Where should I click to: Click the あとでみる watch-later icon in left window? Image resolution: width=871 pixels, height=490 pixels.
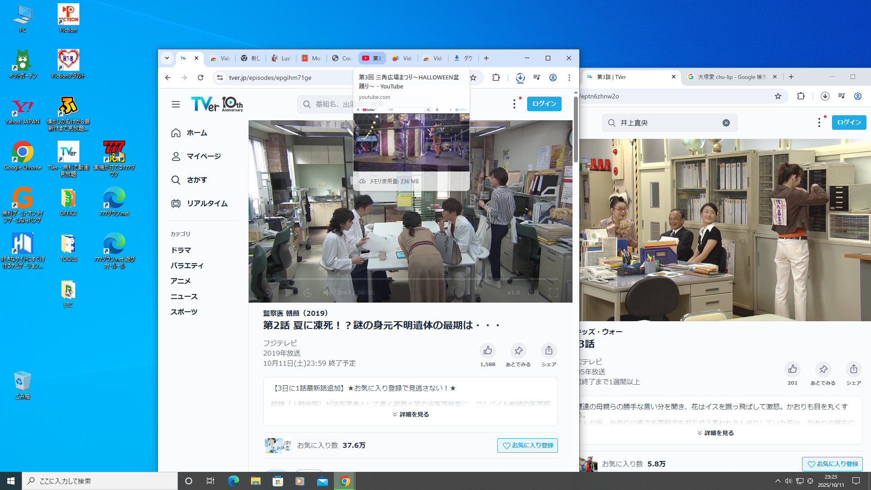(x=518, y=350)
